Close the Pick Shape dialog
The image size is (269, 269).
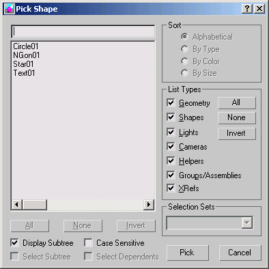click(x=259, y=9)
